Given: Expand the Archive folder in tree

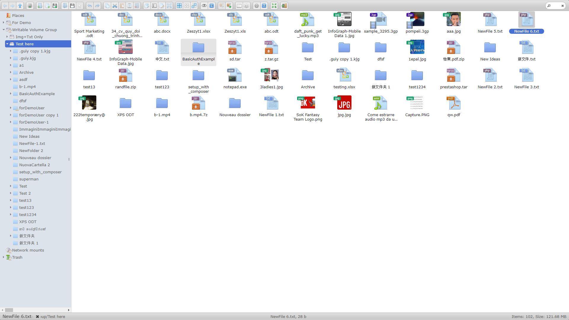Looking at the screenshot, I should click(x=11, y=72).
